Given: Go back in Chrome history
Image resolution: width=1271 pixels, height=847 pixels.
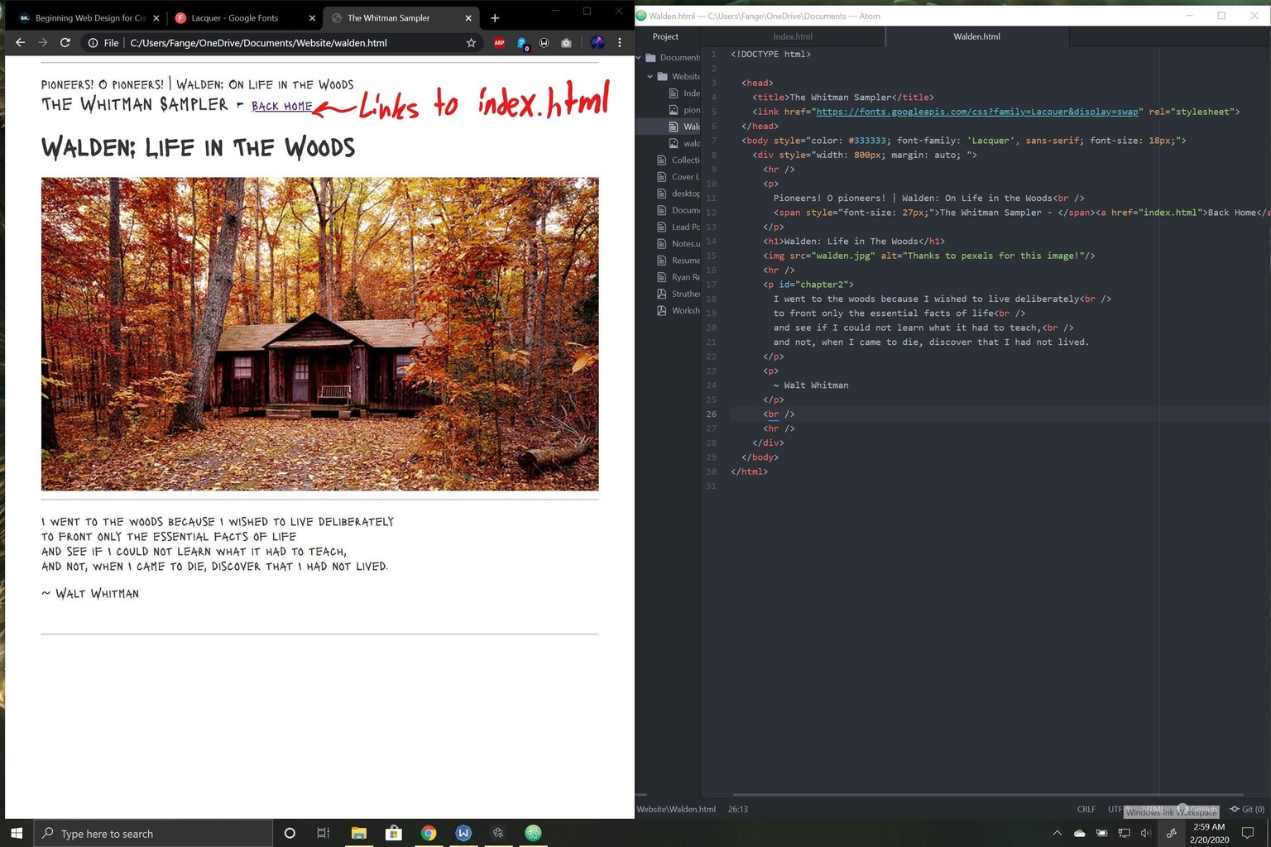Looking at the screenshot, I should pyautogui.click(x=20, y=43).
